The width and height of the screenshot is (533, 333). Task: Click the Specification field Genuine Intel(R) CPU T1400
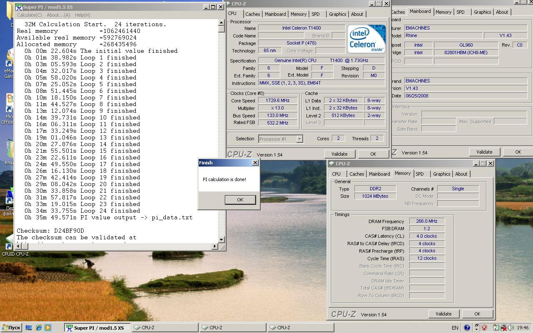(x=321, y=61)
